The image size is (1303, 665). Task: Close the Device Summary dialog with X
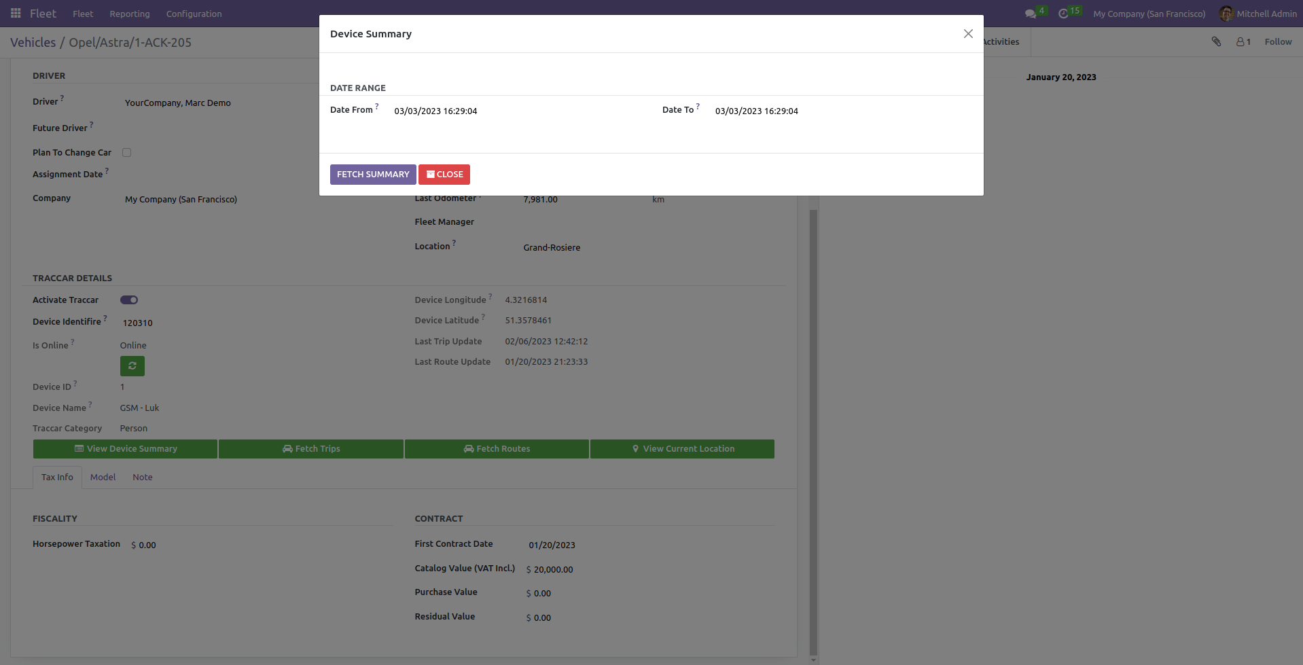tap(968, 34)
